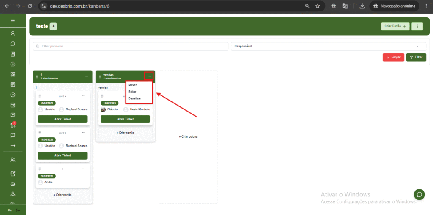Screen dimensions: 433x215
Task: Open the three-dot menu of column '1'
Action: [x=86, y=76]
